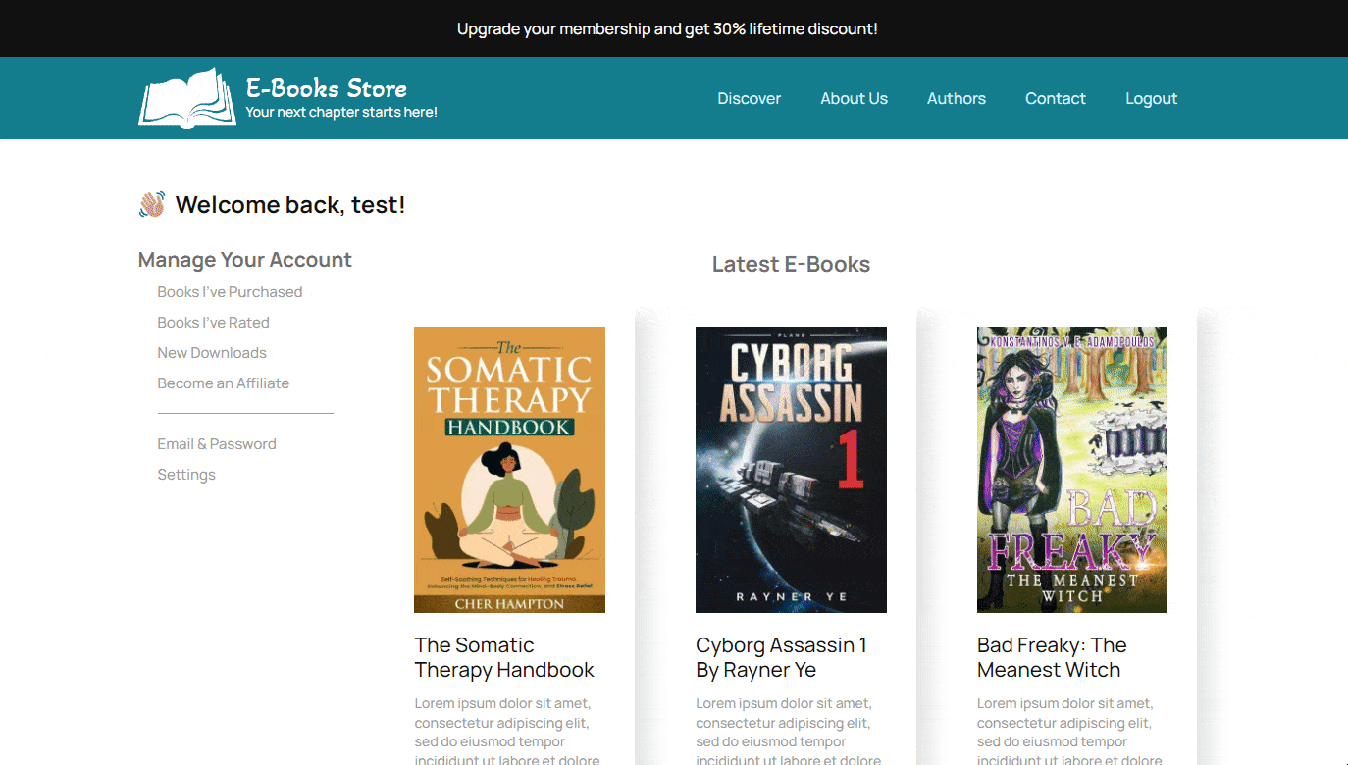
Task: Click The Somatic Therapy Handbook title
Action: pyautogui.click(x=504, y=657)
